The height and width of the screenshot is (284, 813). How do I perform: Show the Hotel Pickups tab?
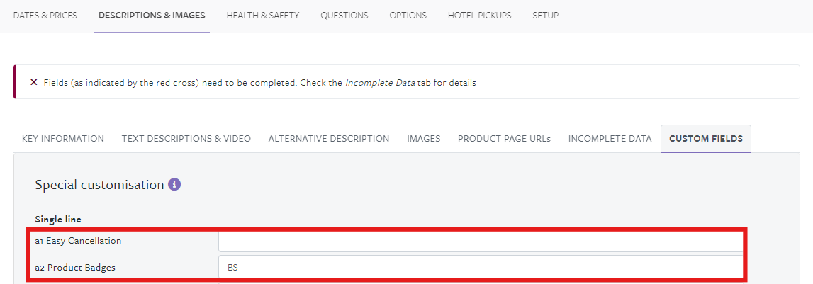[x=479, y=16]
